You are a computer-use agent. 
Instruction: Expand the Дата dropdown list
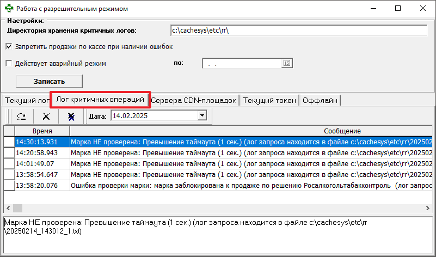point(202,115)
